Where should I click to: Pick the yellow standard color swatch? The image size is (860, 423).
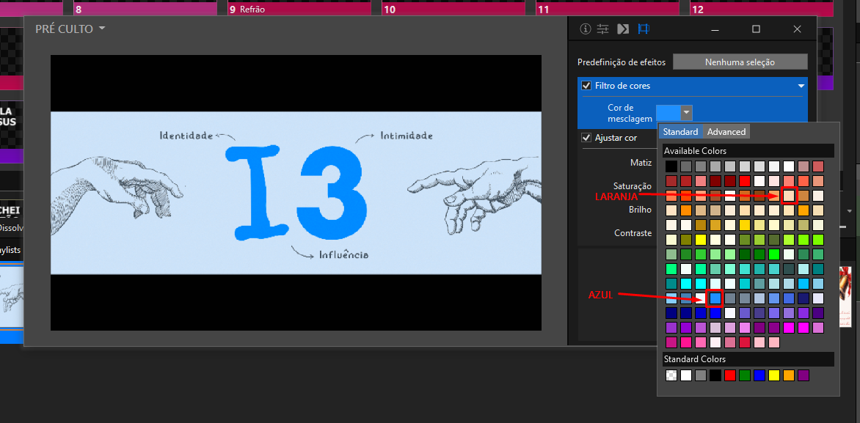[x=774, y=375]
